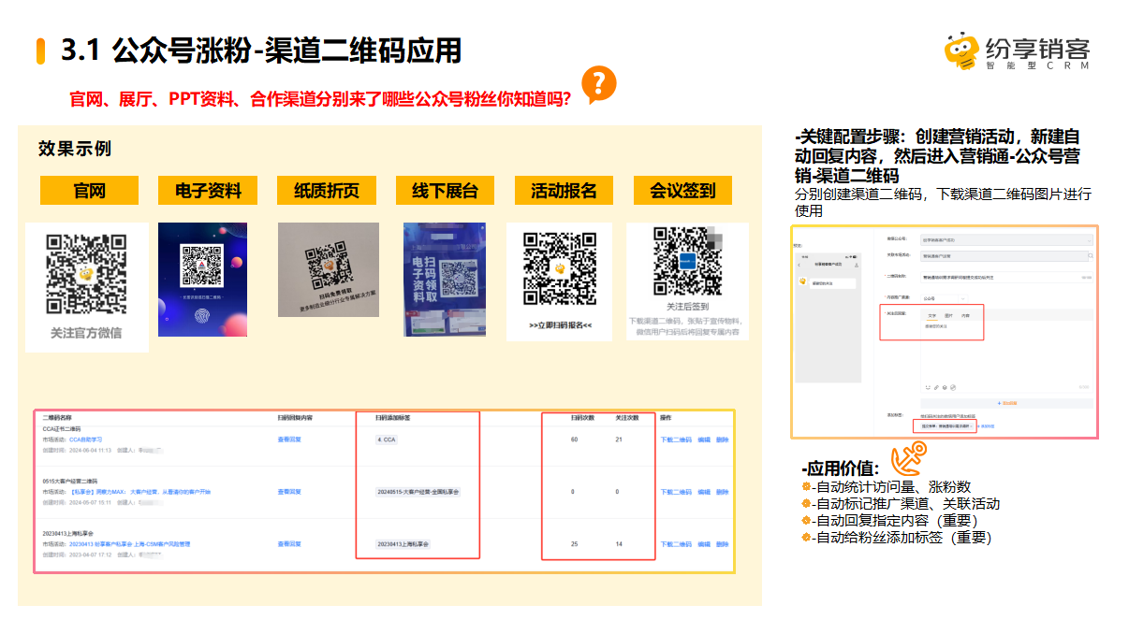Image resolution: width=1129 pixels, height=634 pixels.
Task: Open the 官网 QR code image
Action: pyautogui.click(x=86, y=272)
